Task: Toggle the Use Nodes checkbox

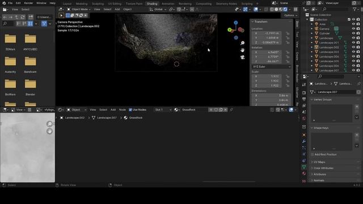Action: tap(130, 109)
